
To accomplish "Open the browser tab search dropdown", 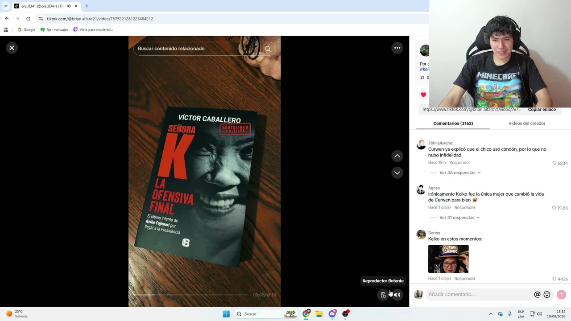I will point(6,6).
